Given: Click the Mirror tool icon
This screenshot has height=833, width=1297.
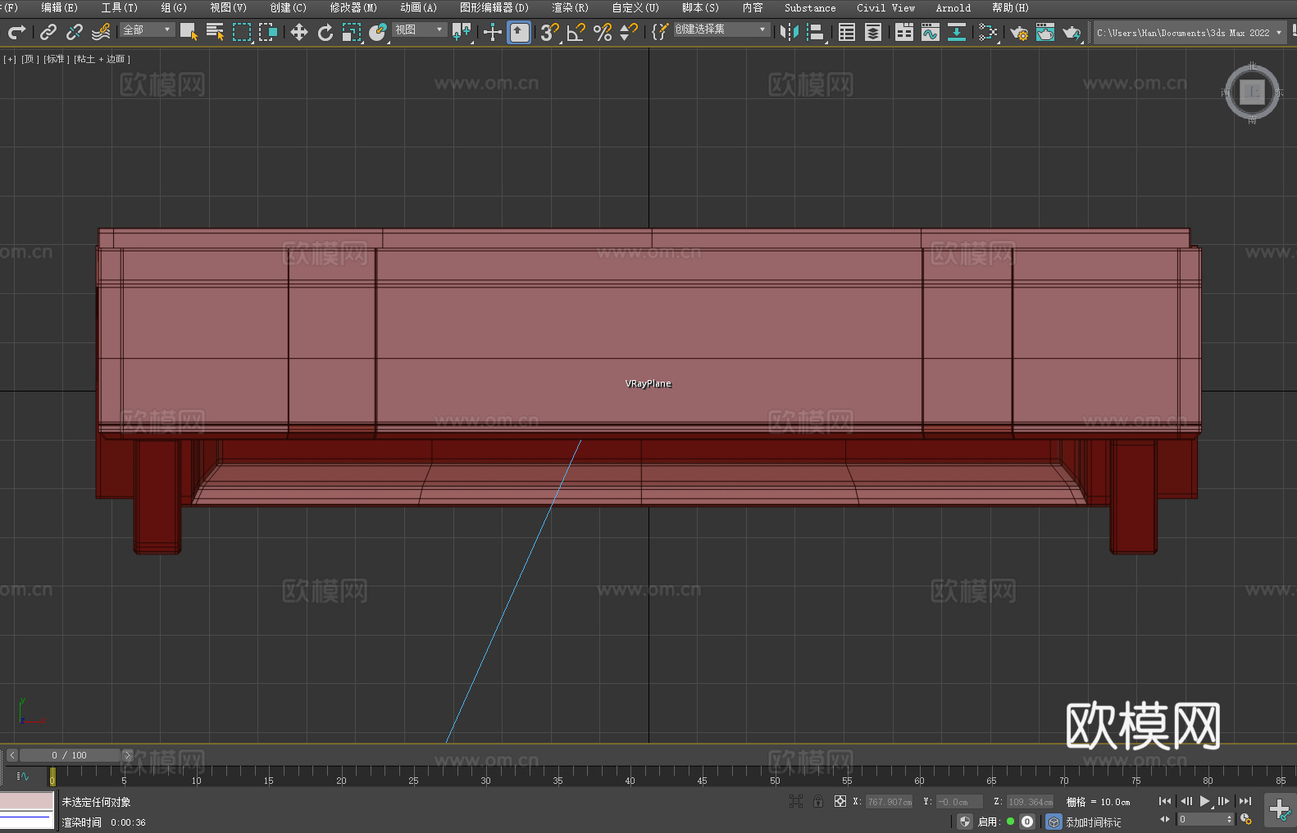Looking at the screenshot, I should point(790,32).
